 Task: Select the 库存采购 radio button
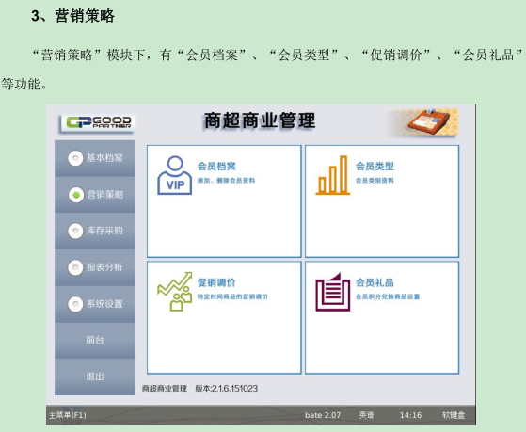(x=75, y=231)
